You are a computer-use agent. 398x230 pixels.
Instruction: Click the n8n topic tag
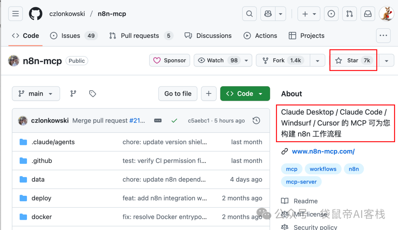[353, 169]
